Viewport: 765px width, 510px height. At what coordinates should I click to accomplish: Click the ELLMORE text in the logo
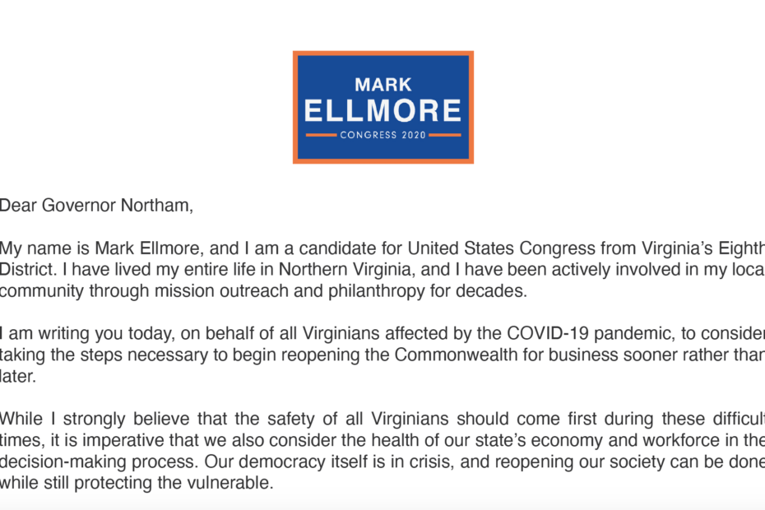point(383,110)
